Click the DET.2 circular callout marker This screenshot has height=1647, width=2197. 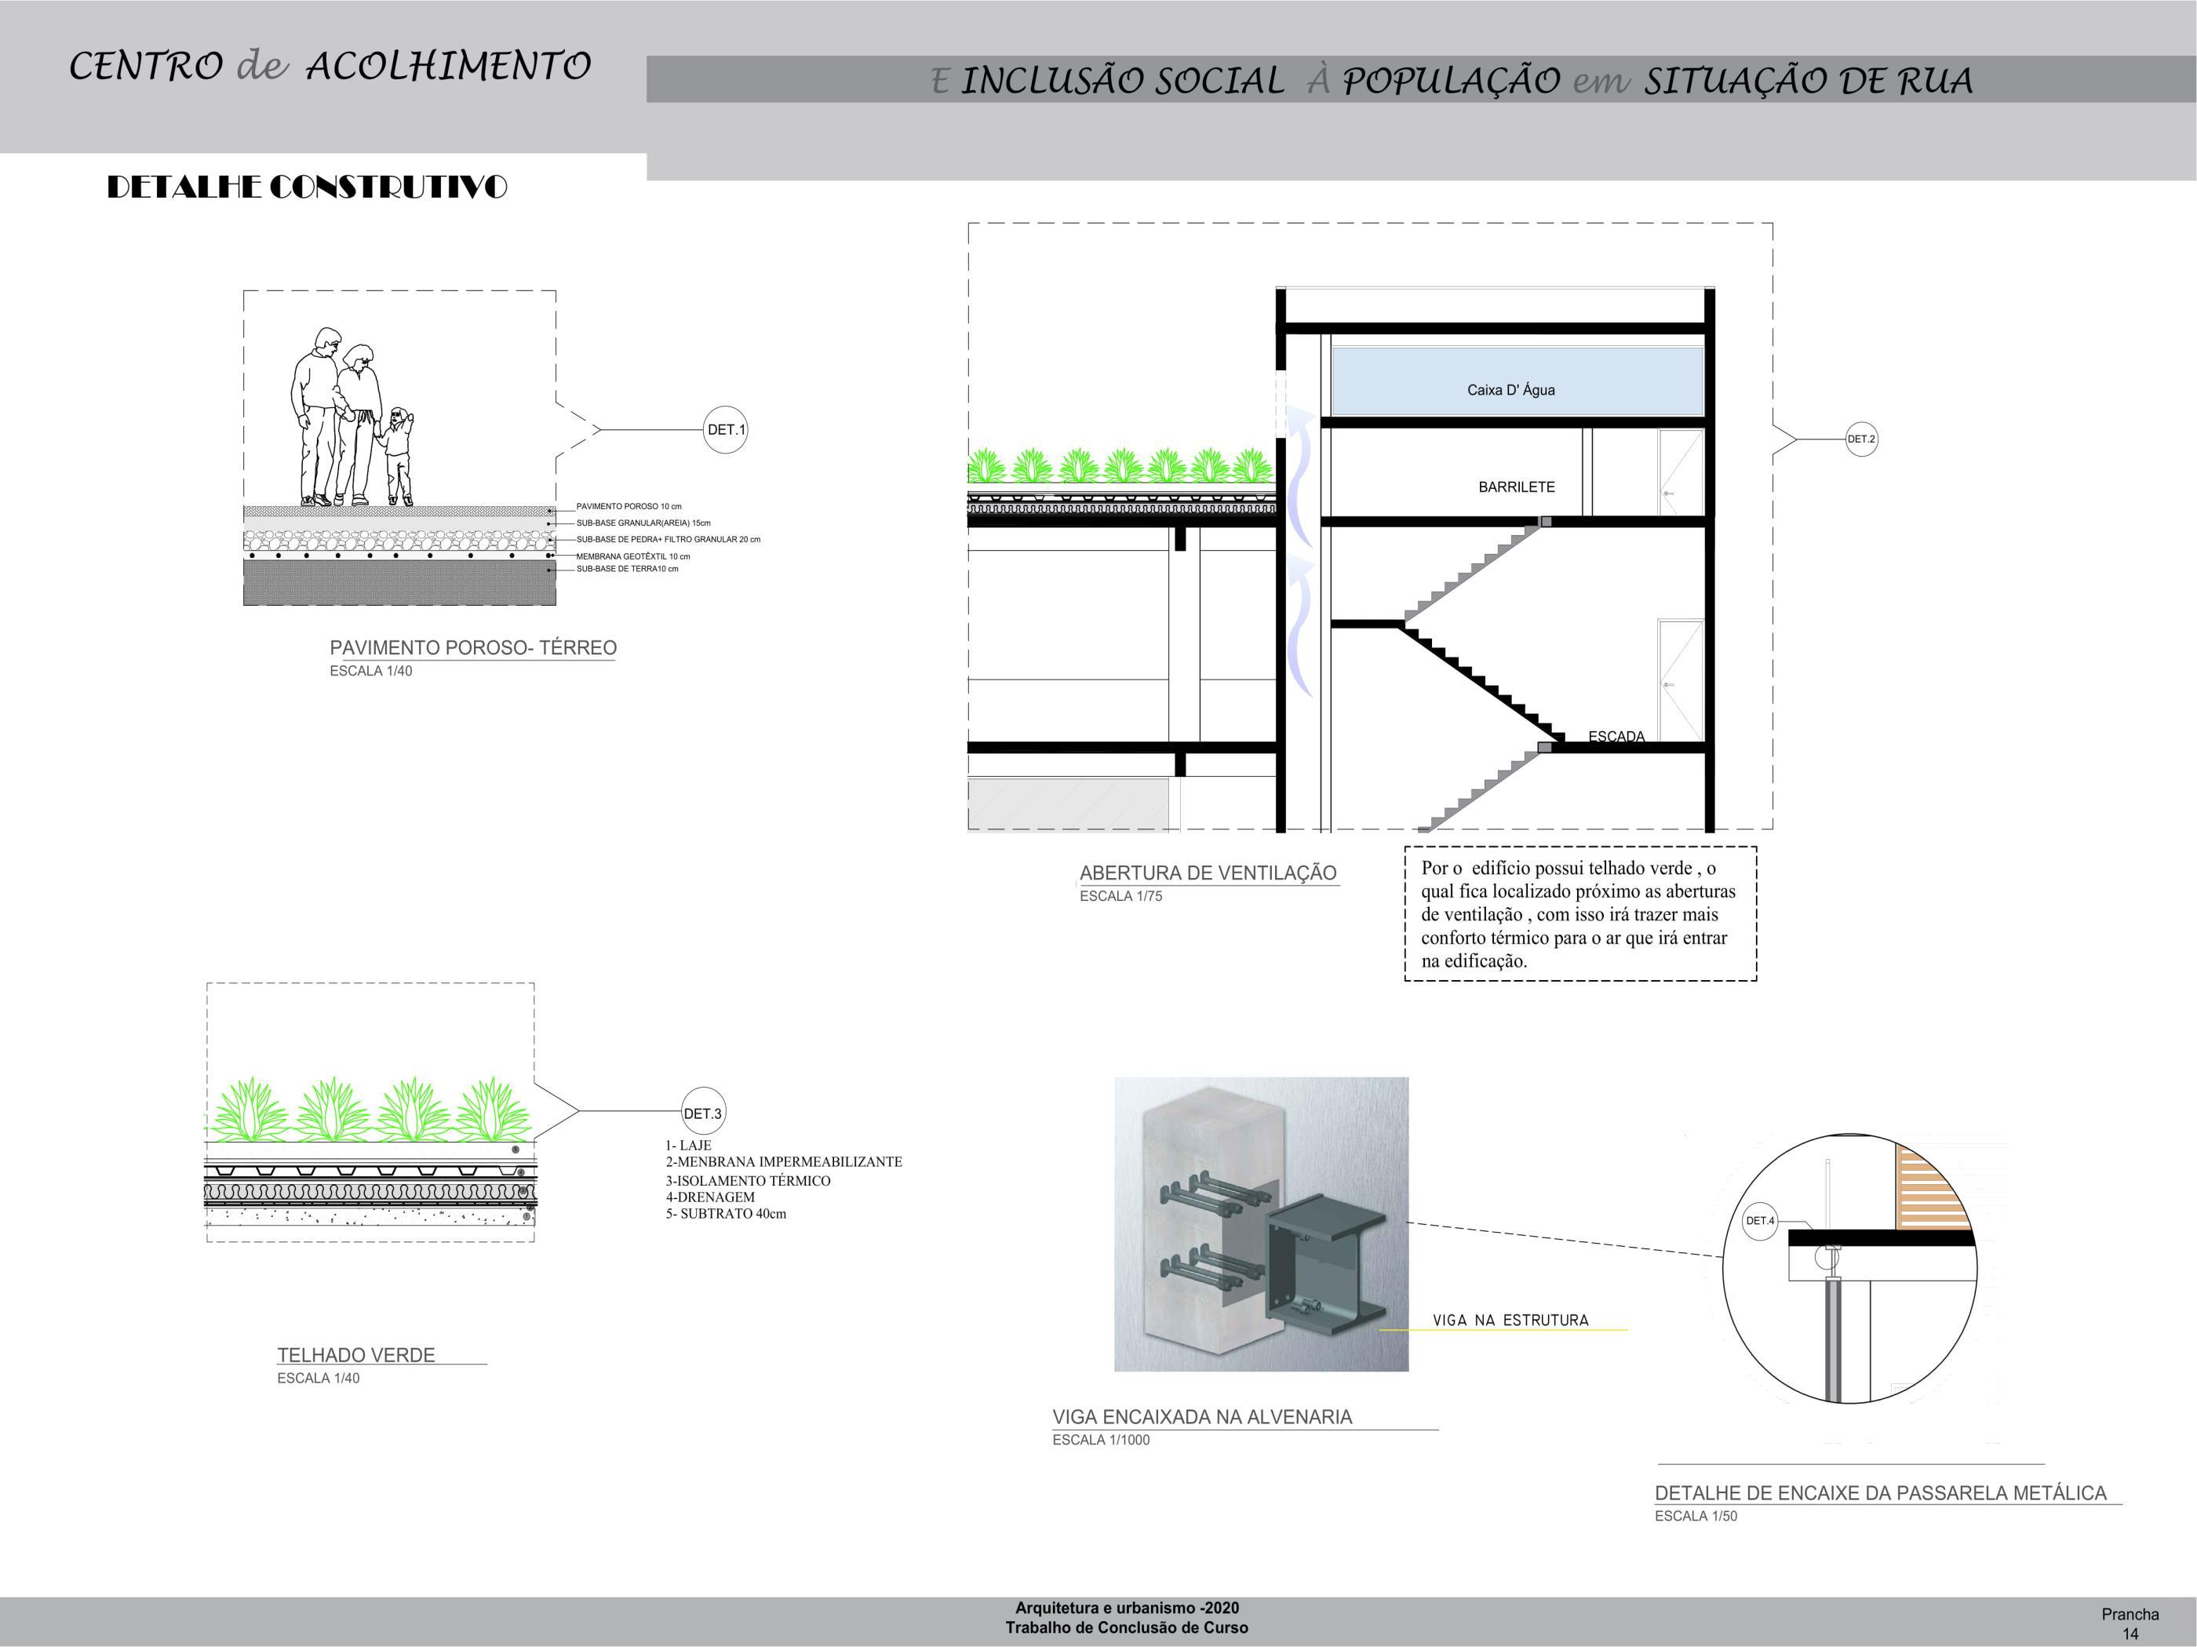[1861, 439]
